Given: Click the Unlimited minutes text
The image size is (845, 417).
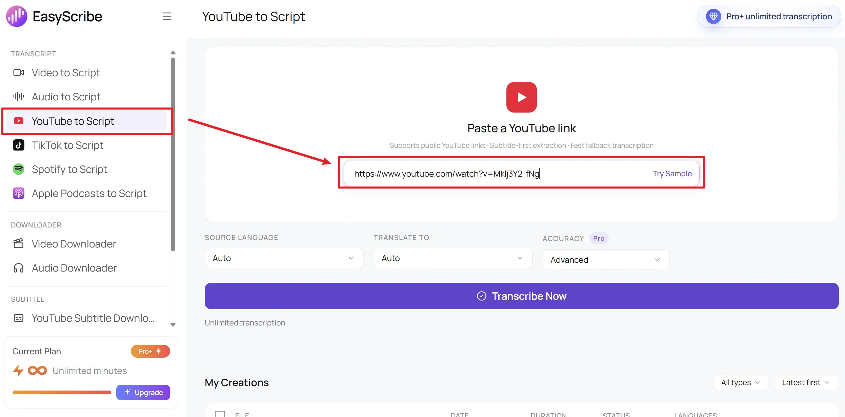Looking at the screenshot, I should (89, 371).
